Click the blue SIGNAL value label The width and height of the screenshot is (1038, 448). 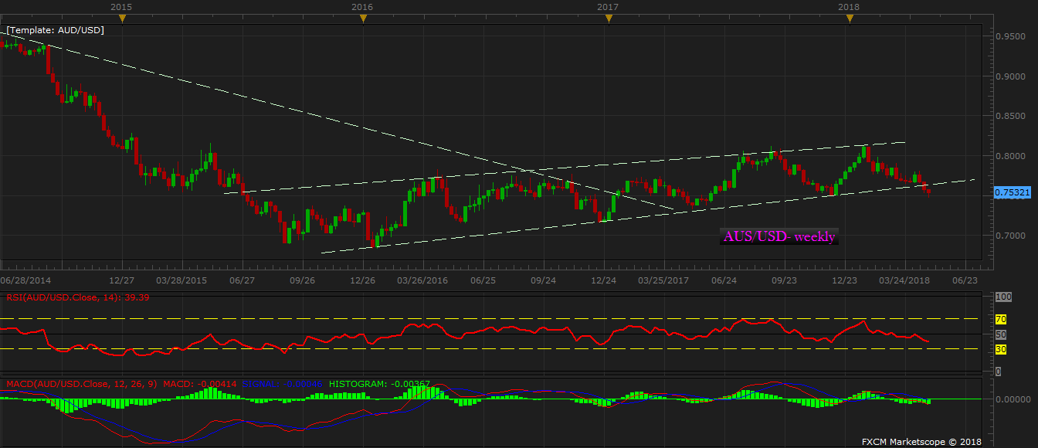coord(284,383)
